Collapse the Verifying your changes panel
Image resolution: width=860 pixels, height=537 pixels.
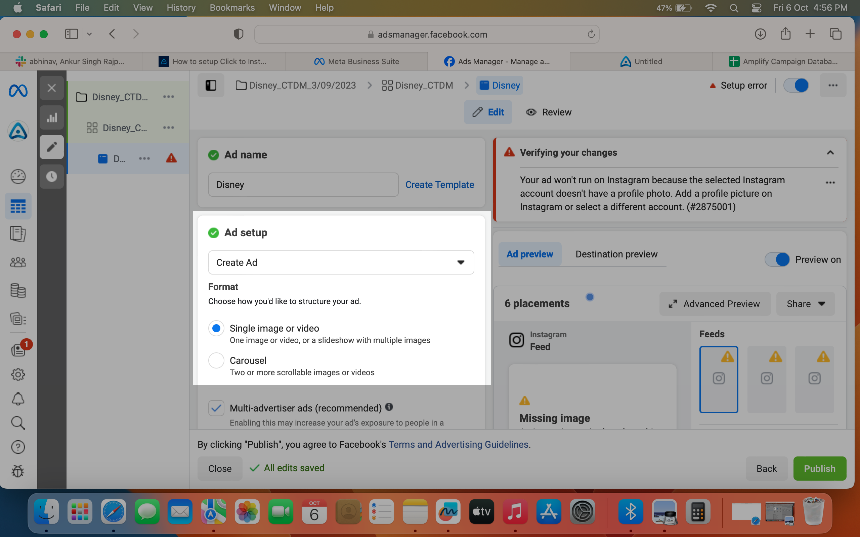830,153
